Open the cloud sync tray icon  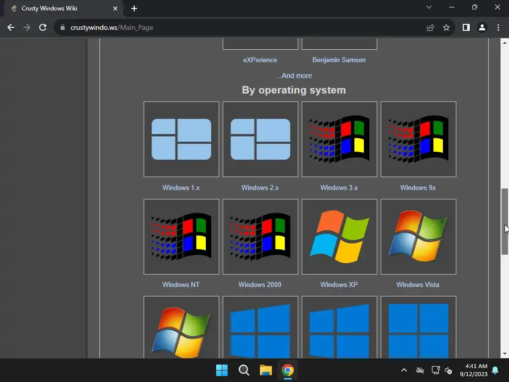click(x=420, y=370)
